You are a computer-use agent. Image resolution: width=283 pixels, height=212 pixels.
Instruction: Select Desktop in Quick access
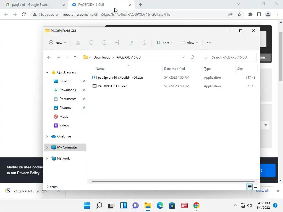pos(65,81)
